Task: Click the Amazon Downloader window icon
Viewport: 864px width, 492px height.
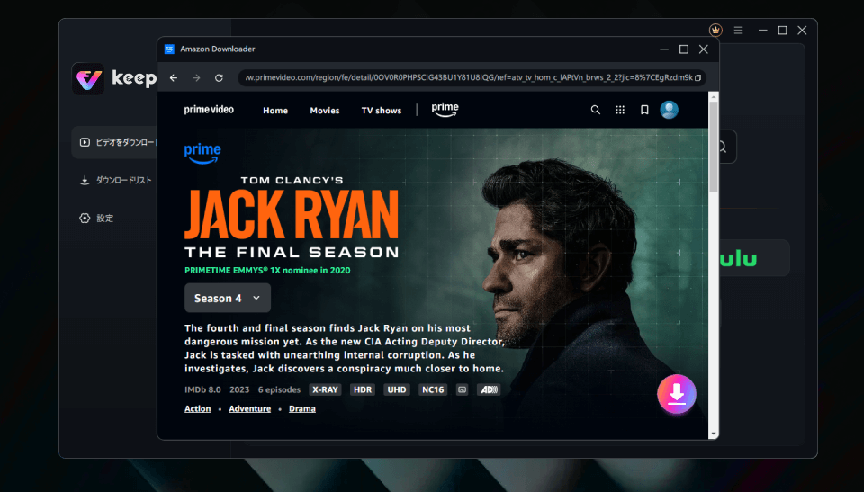Action: click(x=170, y=49)
